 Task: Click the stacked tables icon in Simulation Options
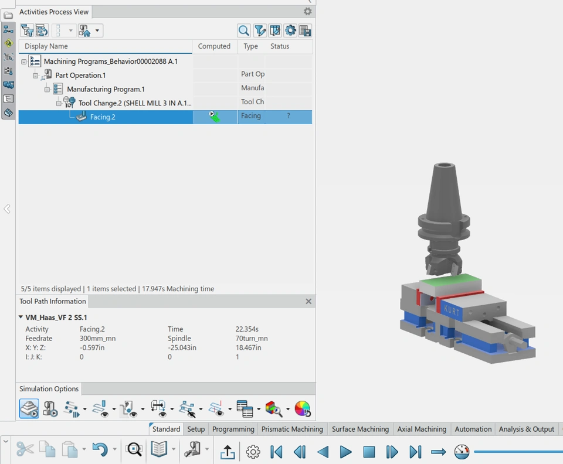click(245, 409)
